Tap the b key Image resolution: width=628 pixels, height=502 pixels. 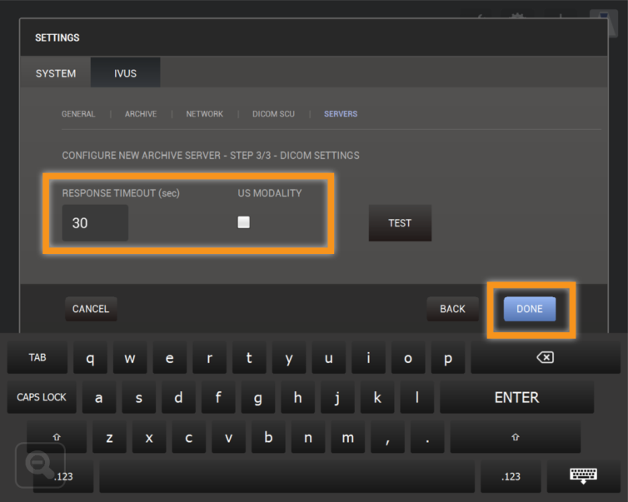click(268, 437)
